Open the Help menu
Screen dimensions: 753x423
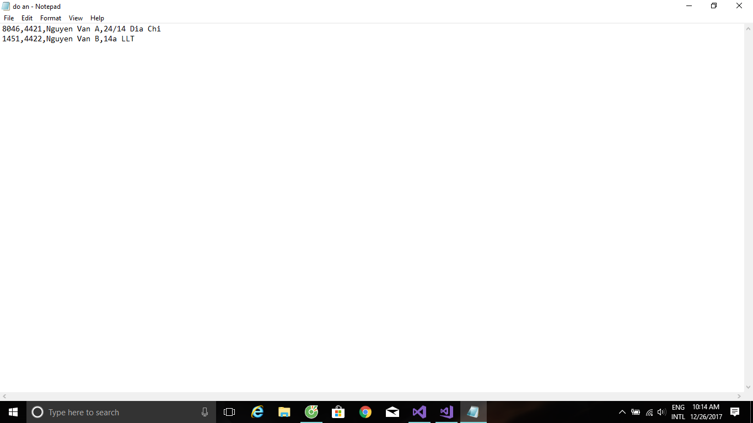(x=97, y=18)
